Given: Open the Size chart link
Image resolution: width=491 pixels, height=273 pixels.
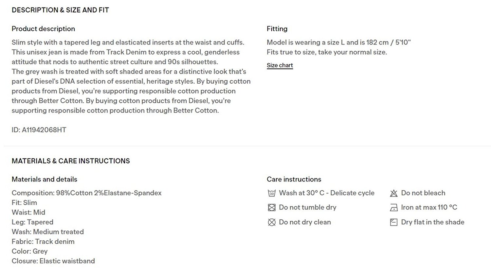Looking at the screenshot, I should 280,65.
